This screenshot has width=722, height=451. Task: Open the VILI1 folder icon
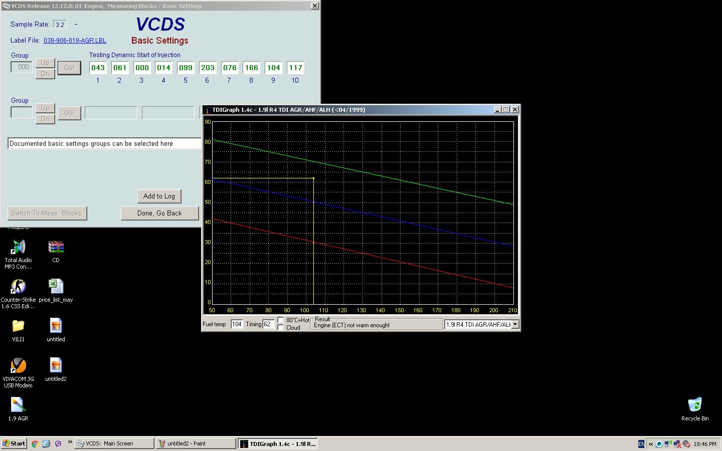(x=18, y=326)
